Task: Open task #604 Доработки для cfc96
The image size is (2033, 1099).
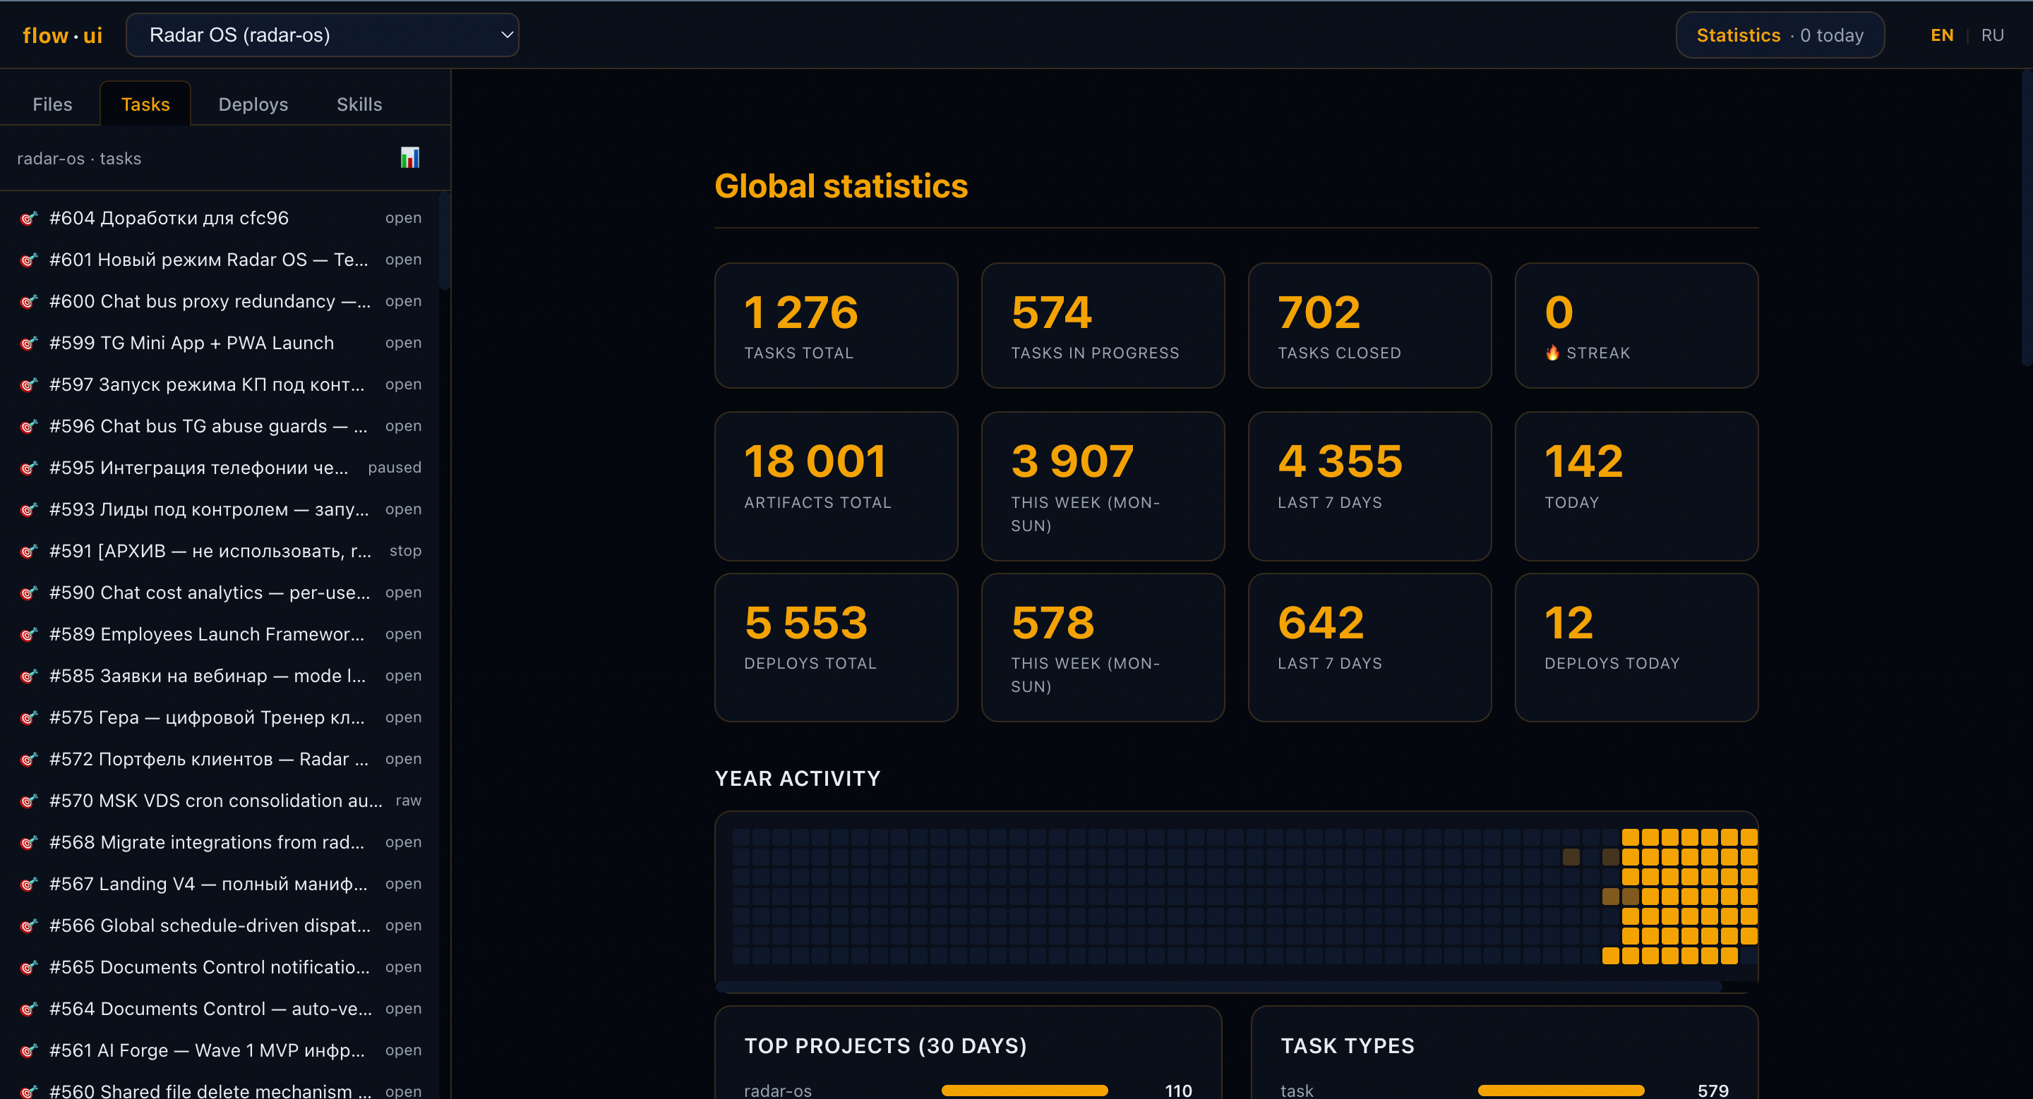Action: pyautogui.click(x=221, y=219)
